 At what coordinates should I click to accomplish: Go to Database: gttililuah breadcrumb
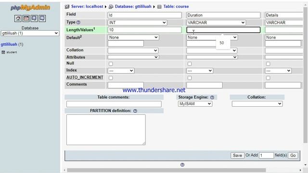click(133, 6)
